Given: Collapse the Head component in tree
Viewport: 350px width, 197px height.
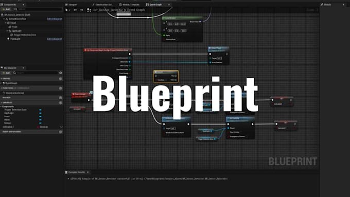Looking at the screenshot, I should [x=6, y=23].
